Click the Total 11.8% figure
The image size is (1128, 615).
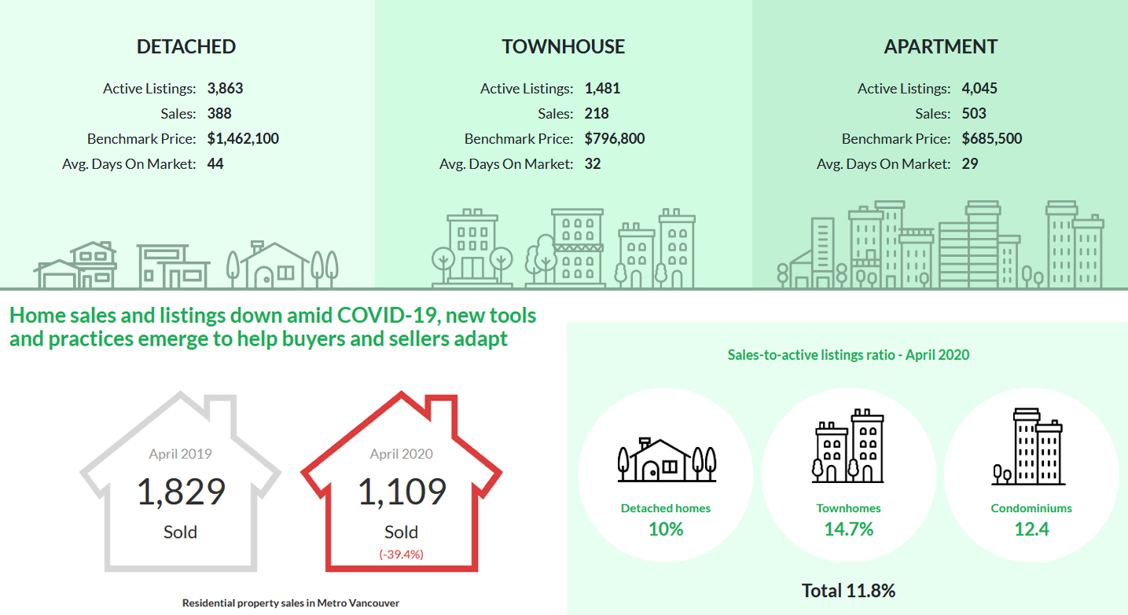(x=848, y=591)
